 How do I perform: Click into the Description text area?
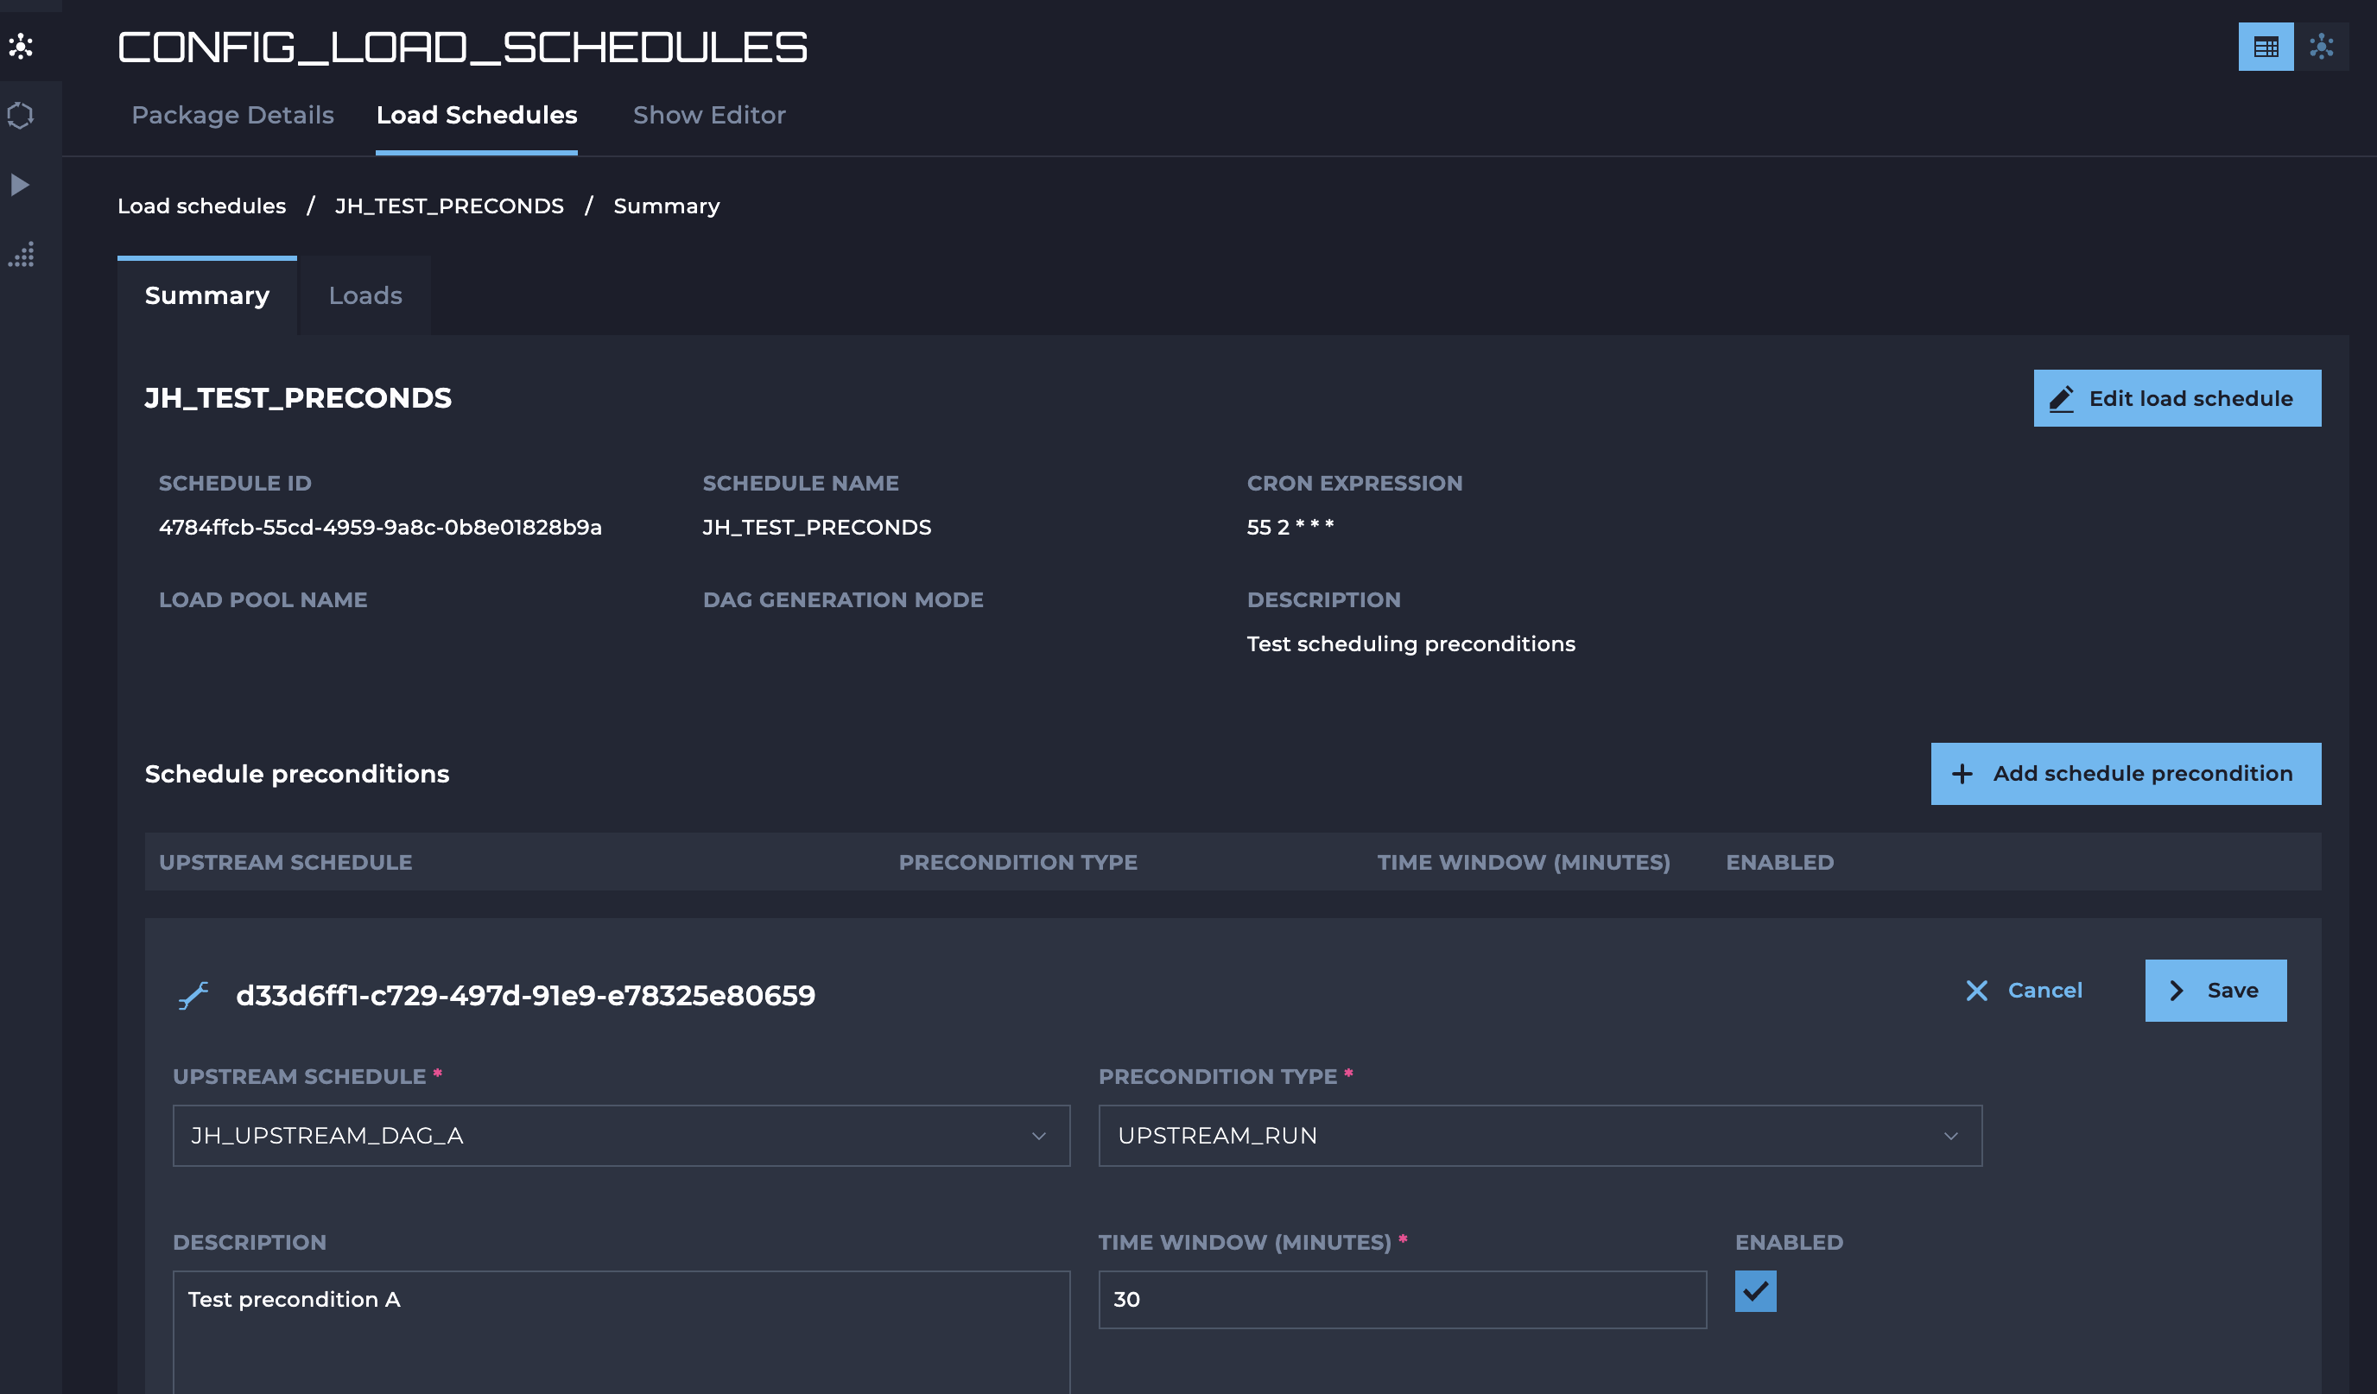pyautogui.click(x=621, y=1330)
